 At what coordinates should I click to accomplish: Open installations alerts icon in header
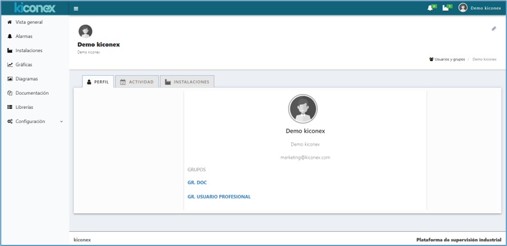pyautogui.click(x=446, y=8)
